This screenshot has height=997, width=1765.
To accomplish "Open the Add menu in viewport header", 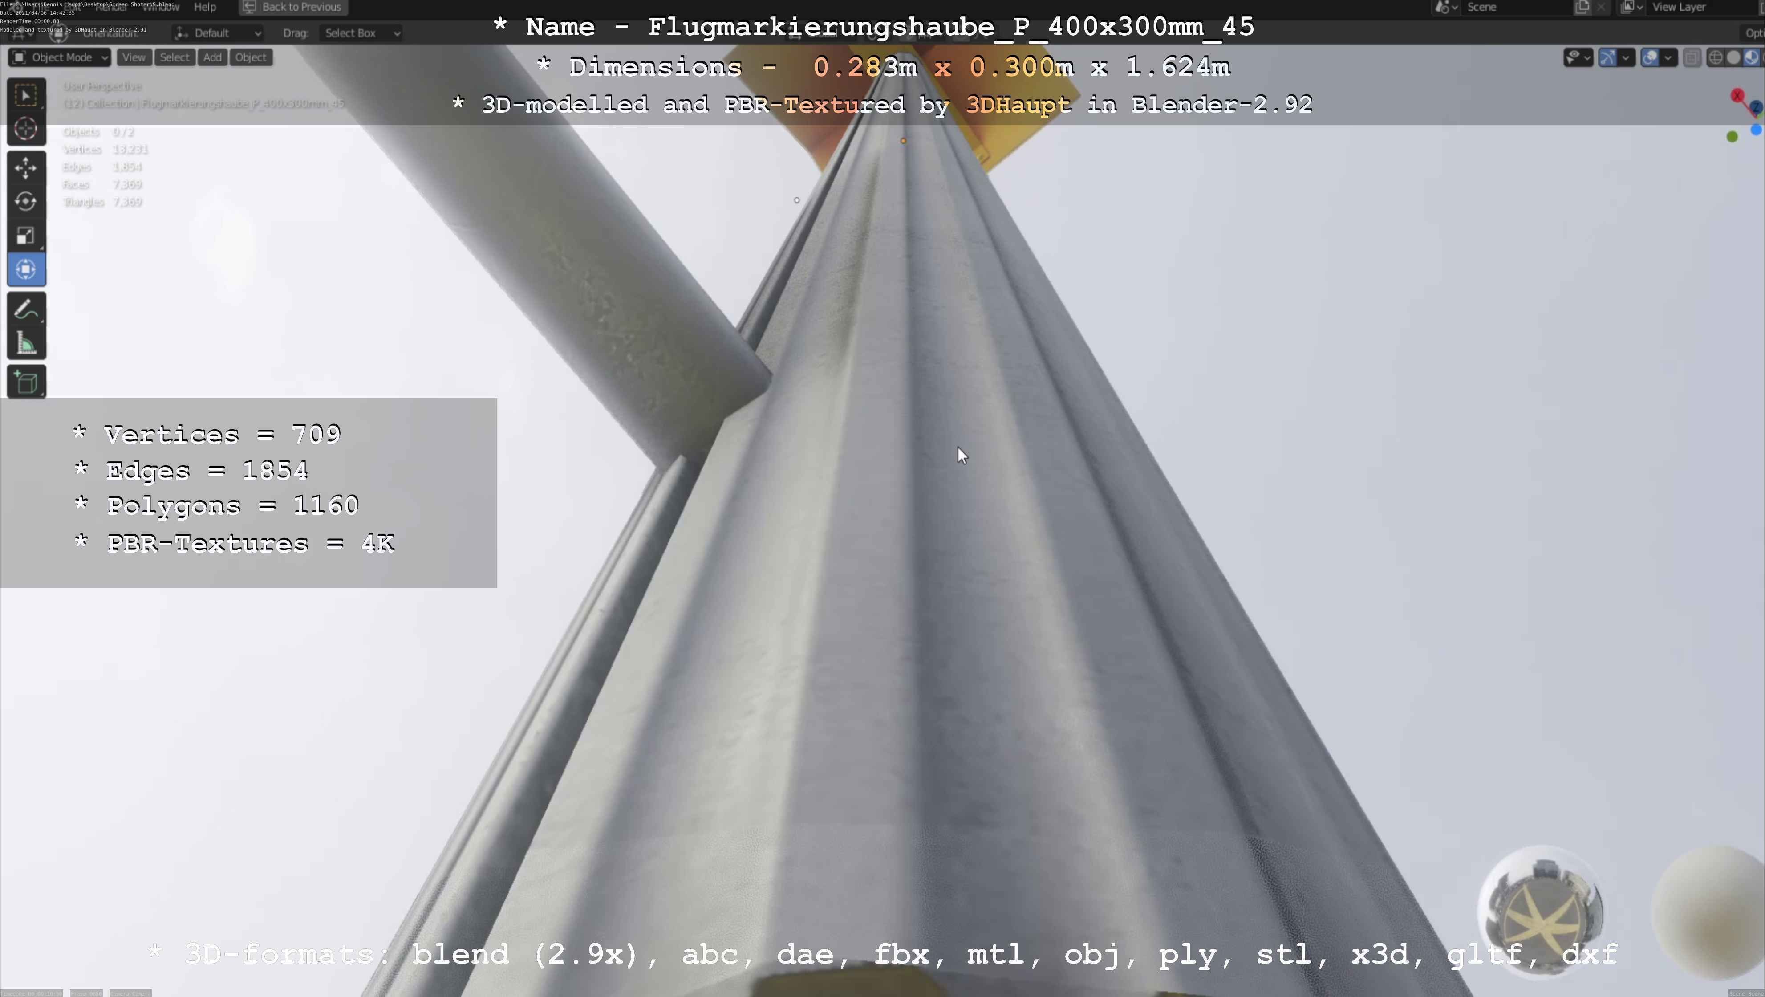I will 212,57.
